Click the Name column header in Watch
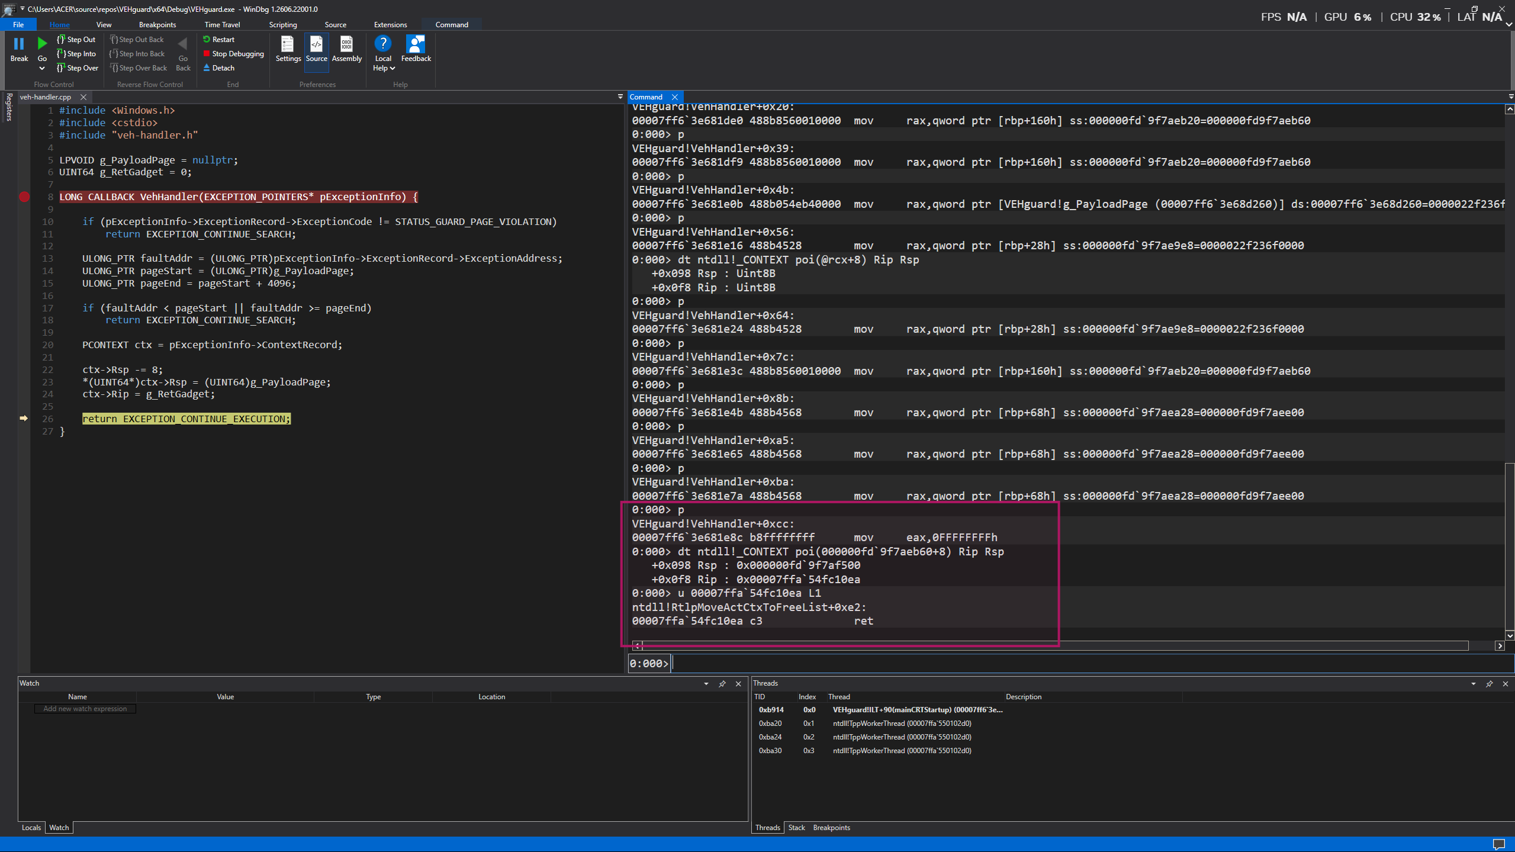 [78, 697]
